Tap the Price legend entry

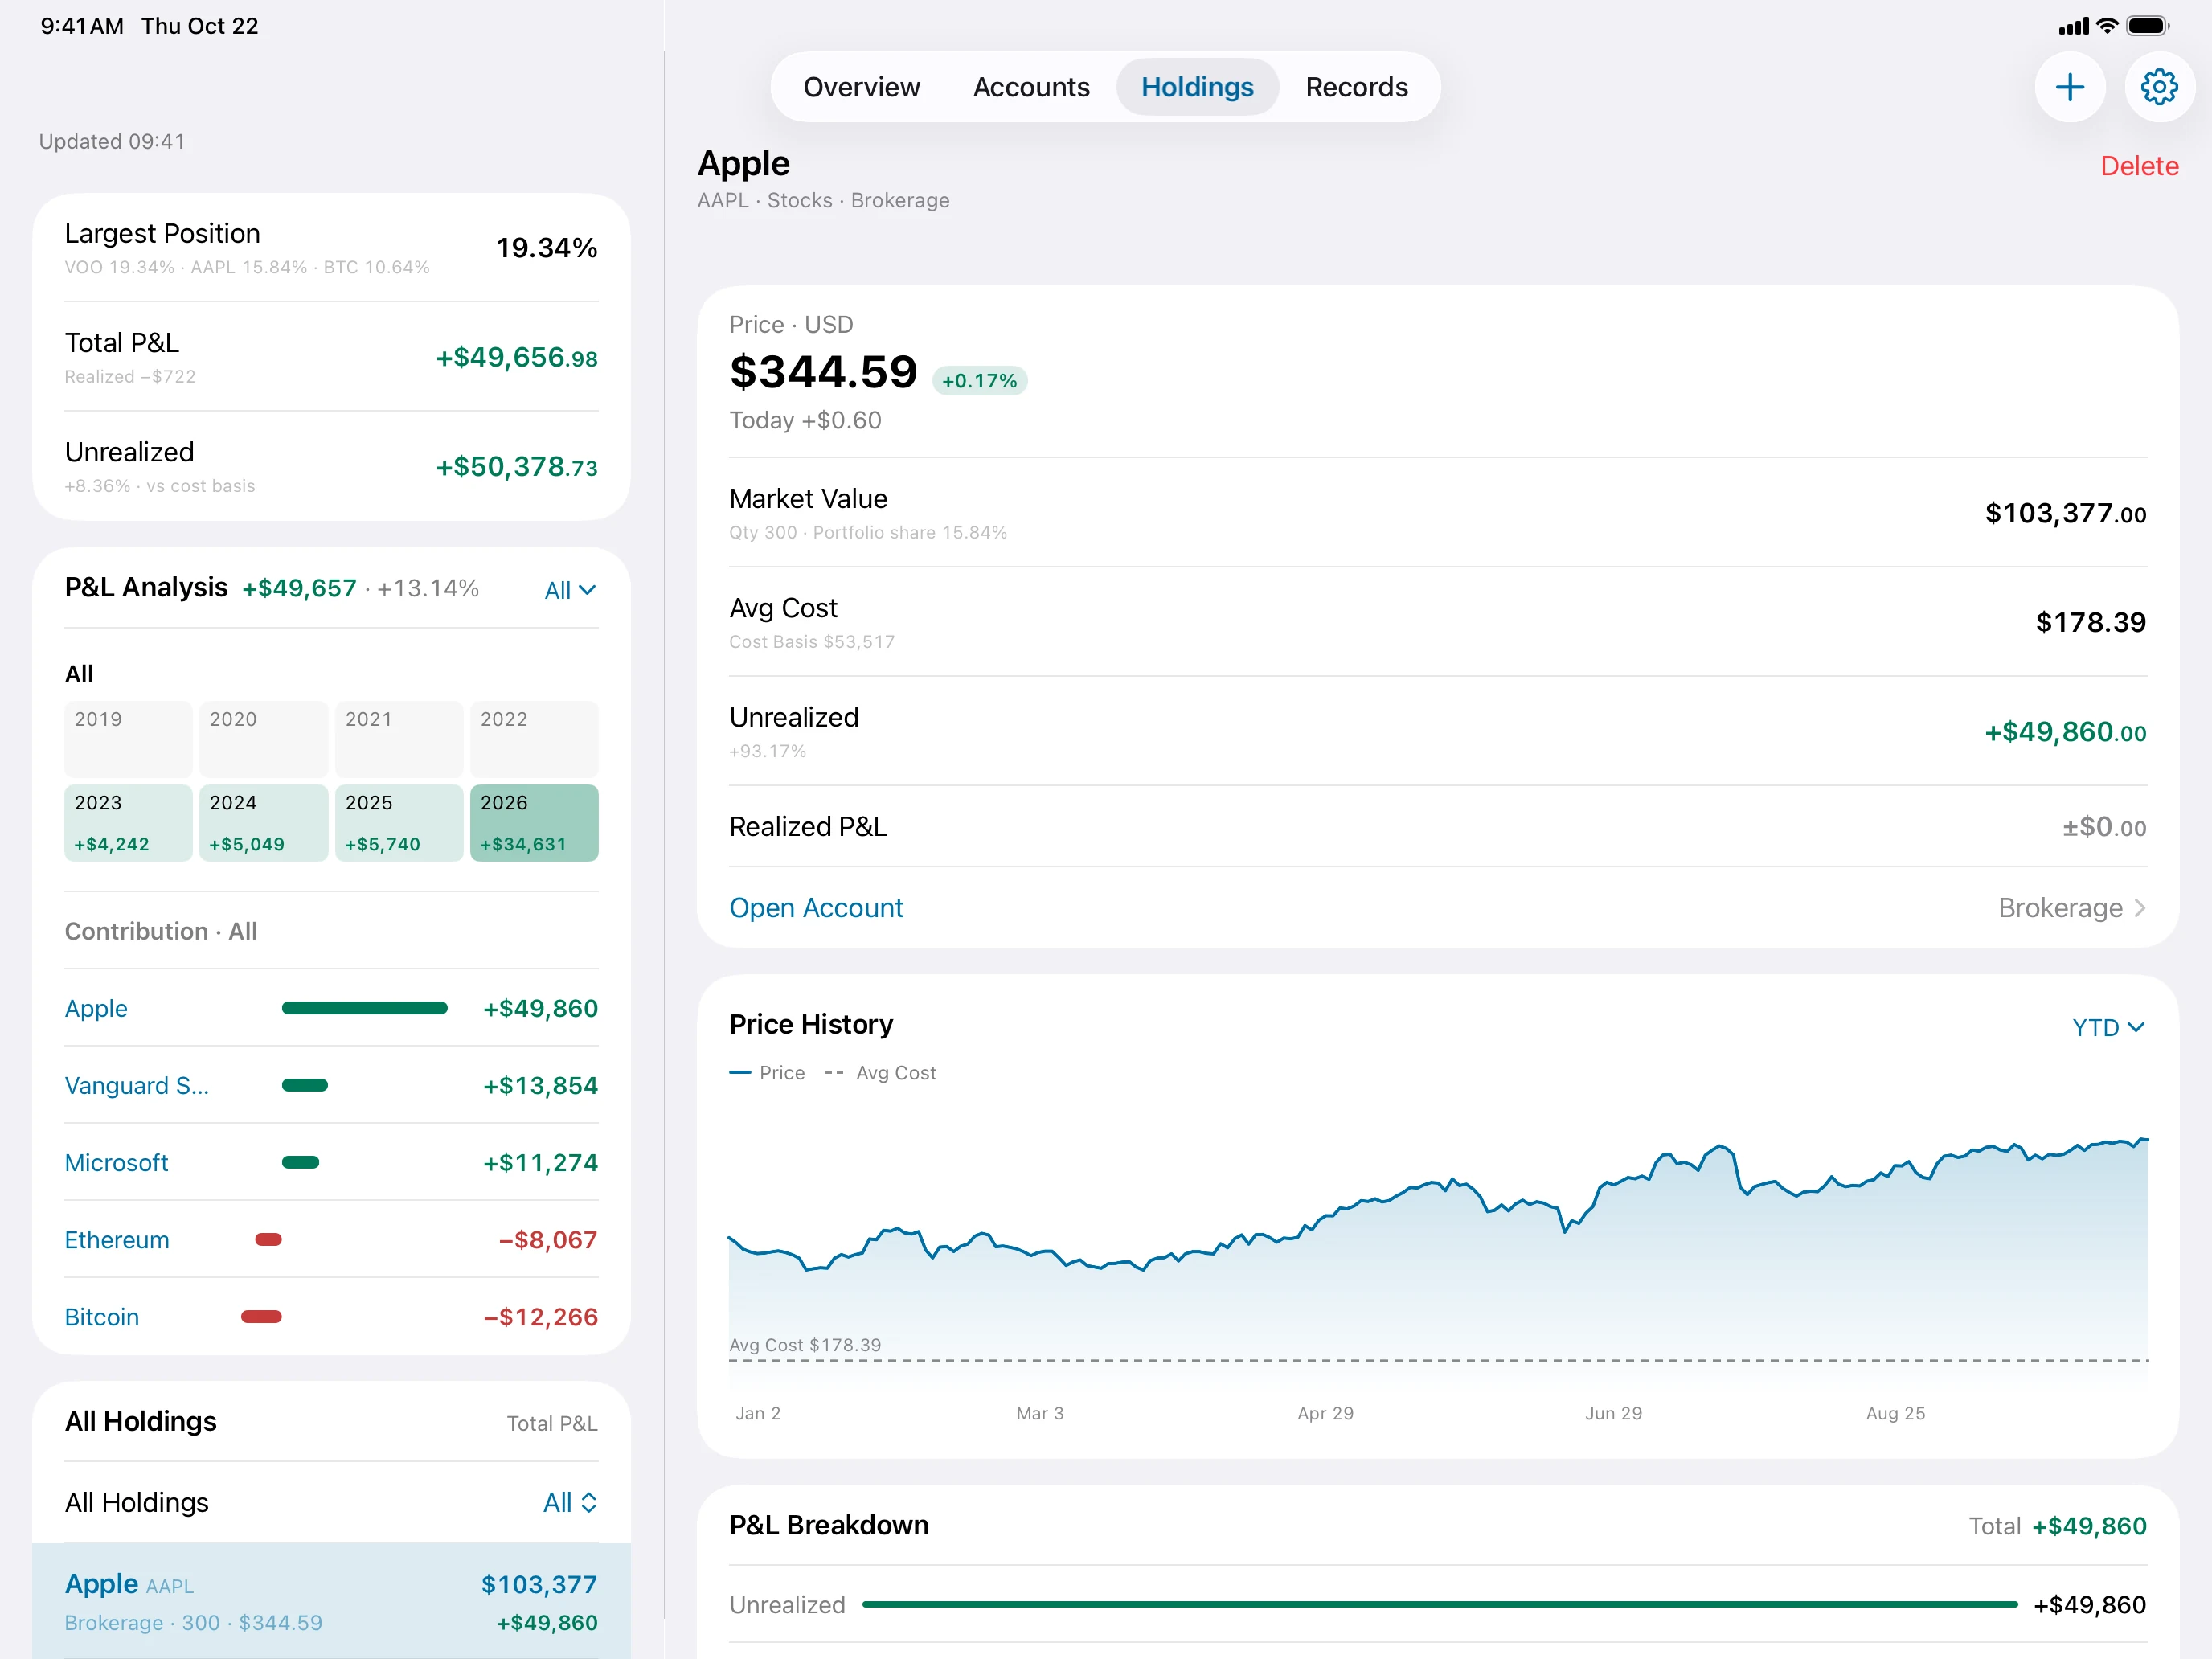pos(767,1073)
